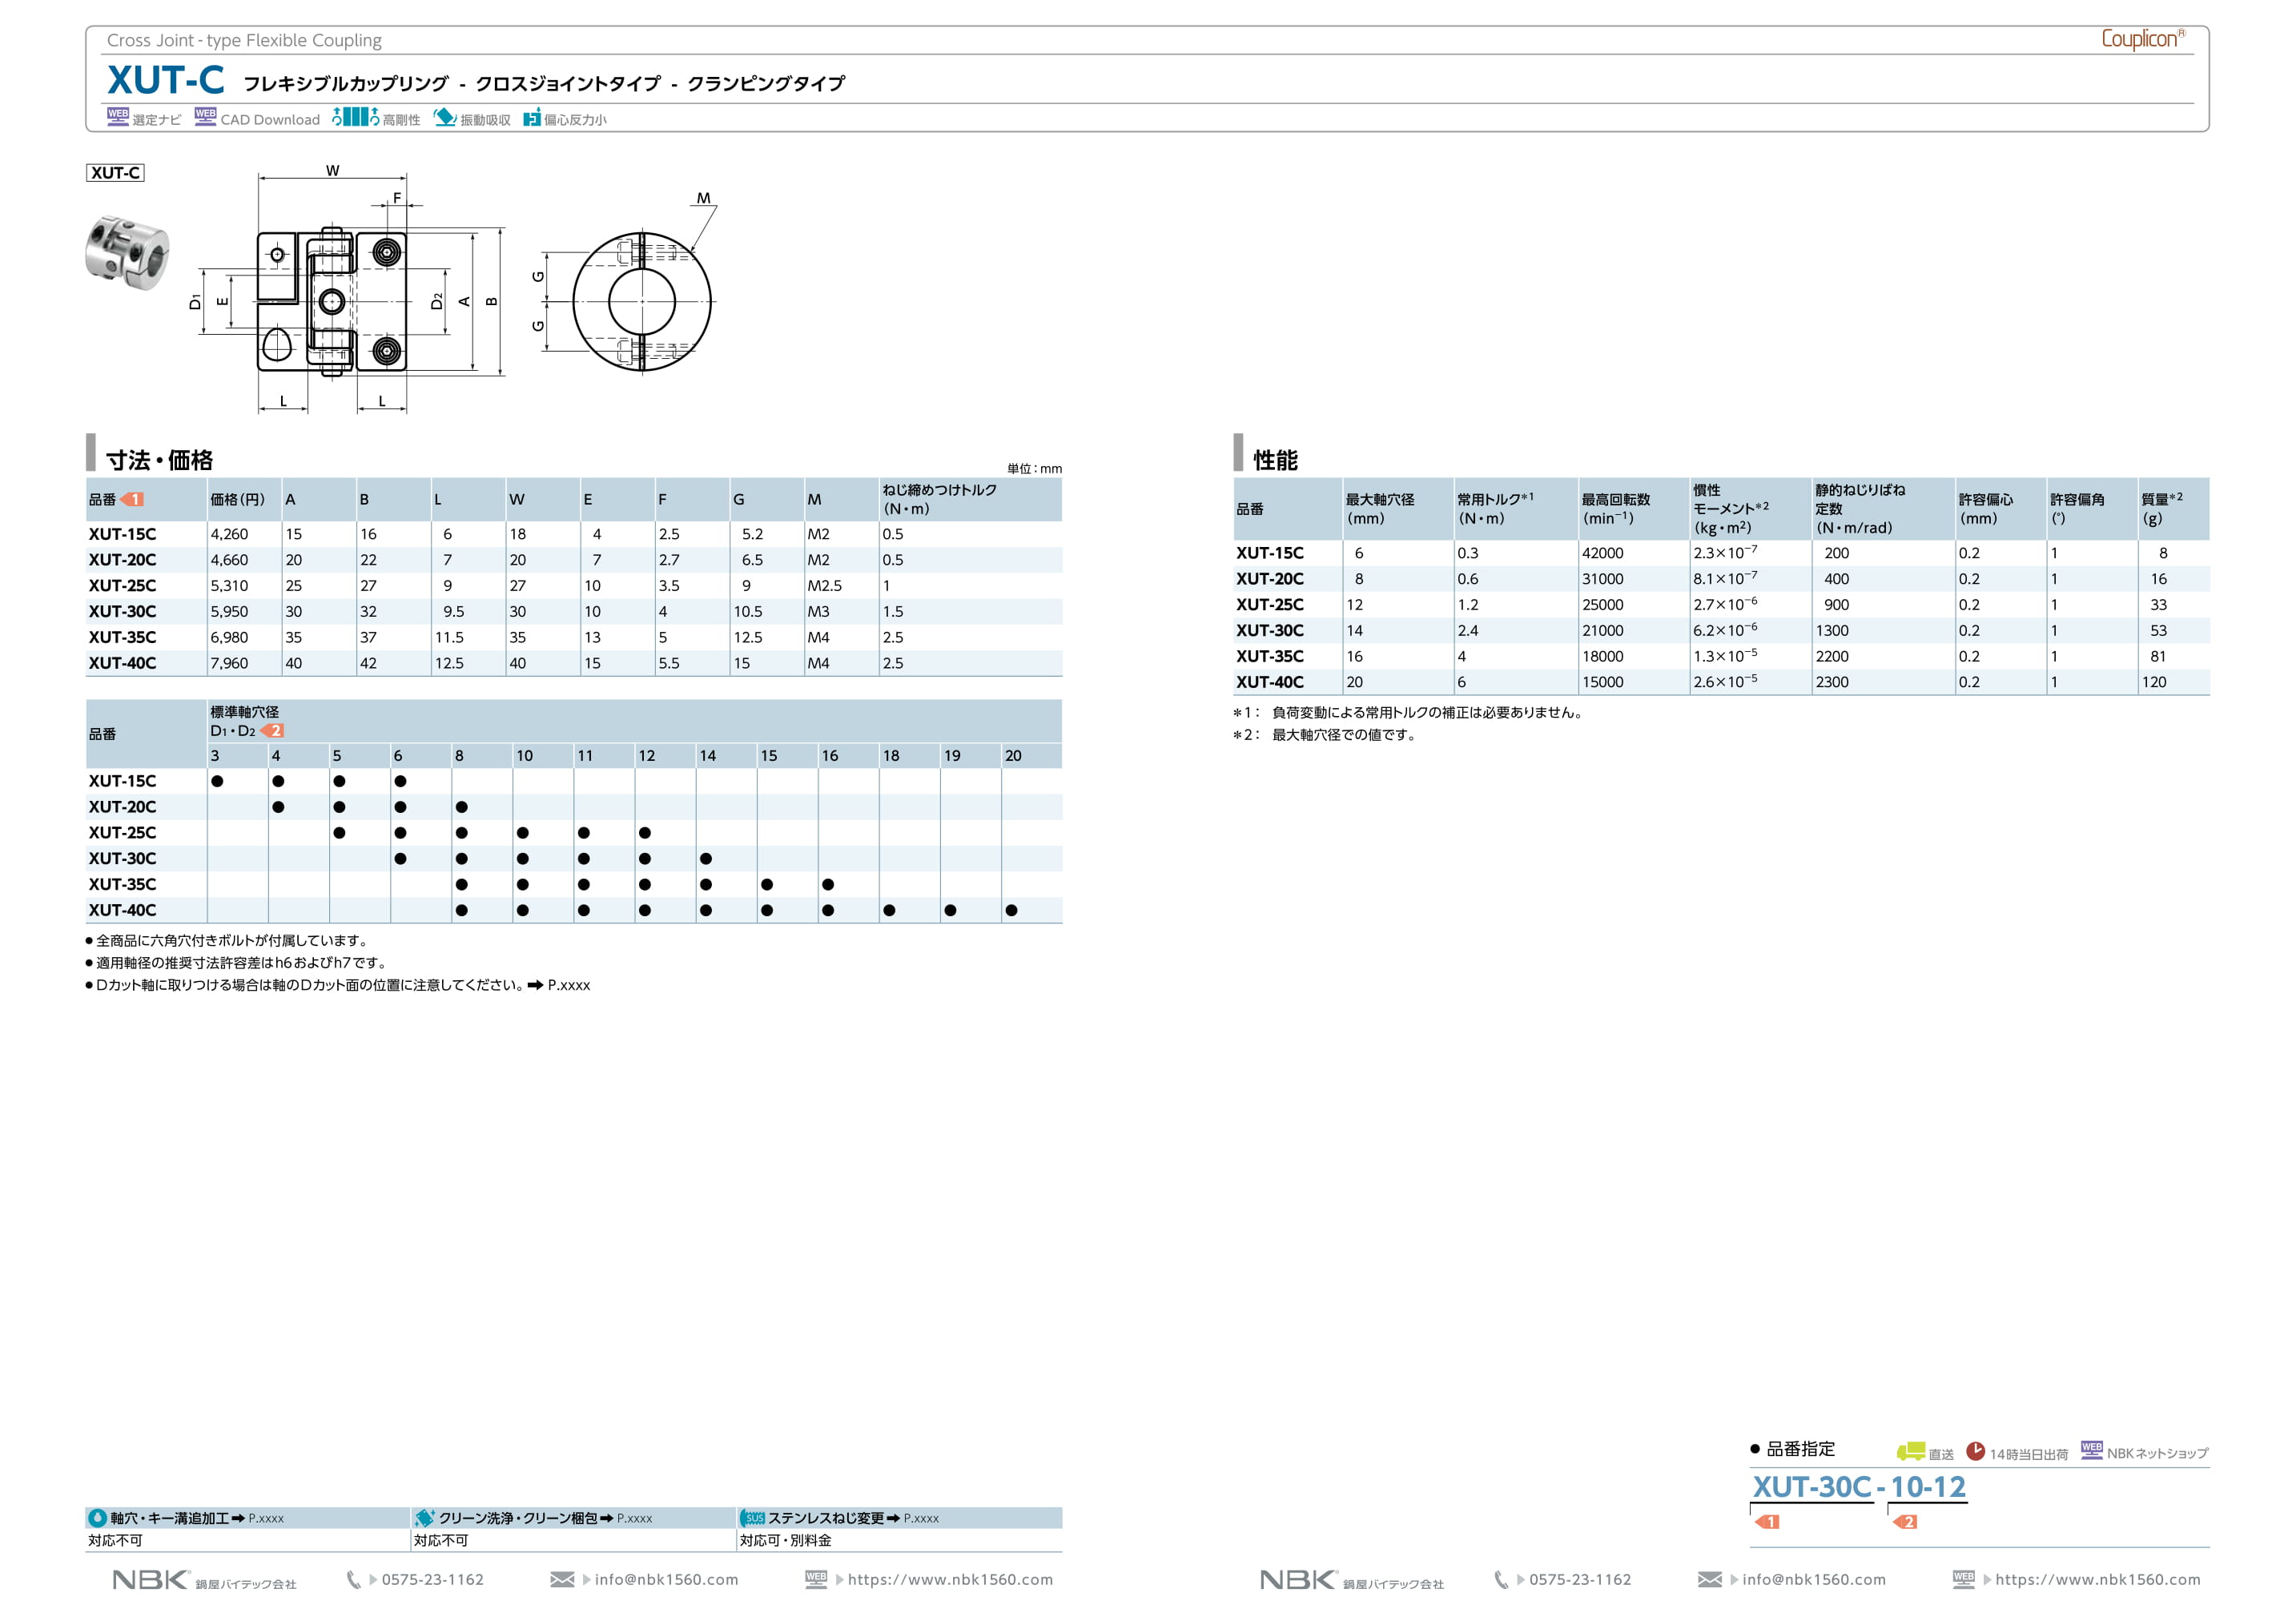This screenshot has height=1621, width=2296.
Task: Click the 振動吸収 vibration absorption icon
Action: pos(445,117)
